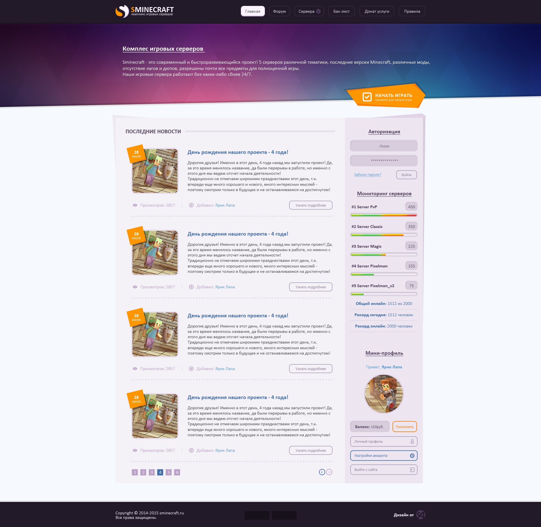Focus the password input field

[x=384, y=161]
